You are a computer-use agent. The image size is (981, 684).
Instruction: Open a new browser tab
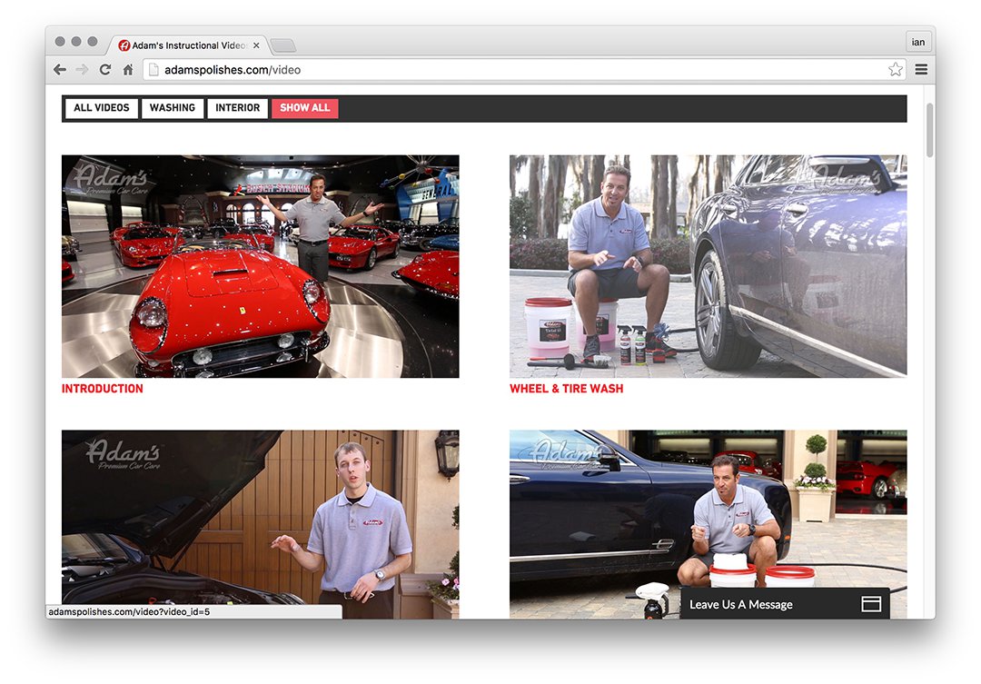click(x=282, y=45)
